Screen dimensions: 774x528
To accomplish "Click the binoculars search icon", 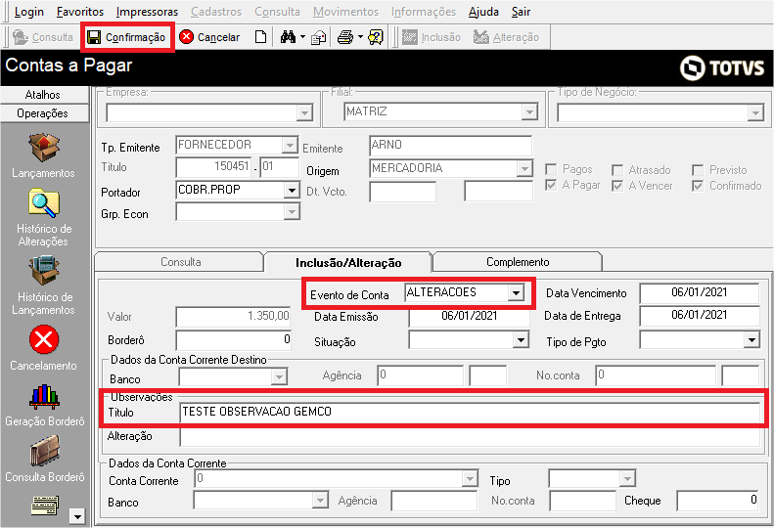I will click(288, 37).
